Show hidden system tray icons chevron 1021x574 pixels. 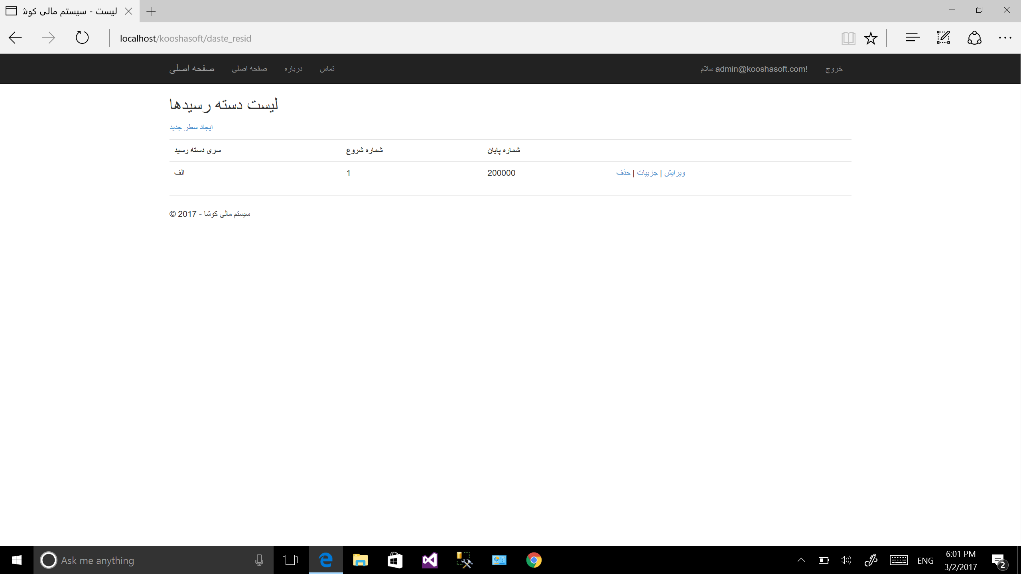pos(801,560)
